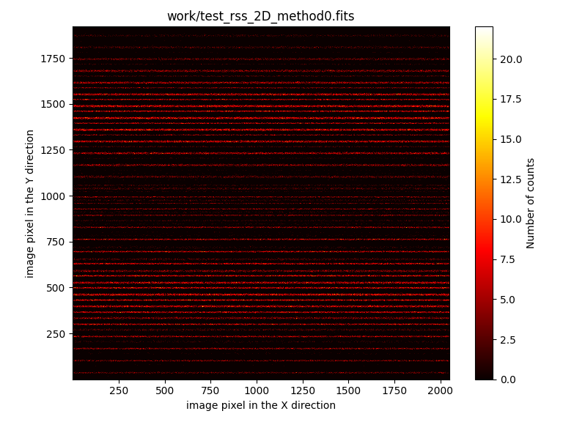The height and width of the screenshot is (422, 563).
Task: Click the 15.0 colorbar tick label
Action: 509,139
